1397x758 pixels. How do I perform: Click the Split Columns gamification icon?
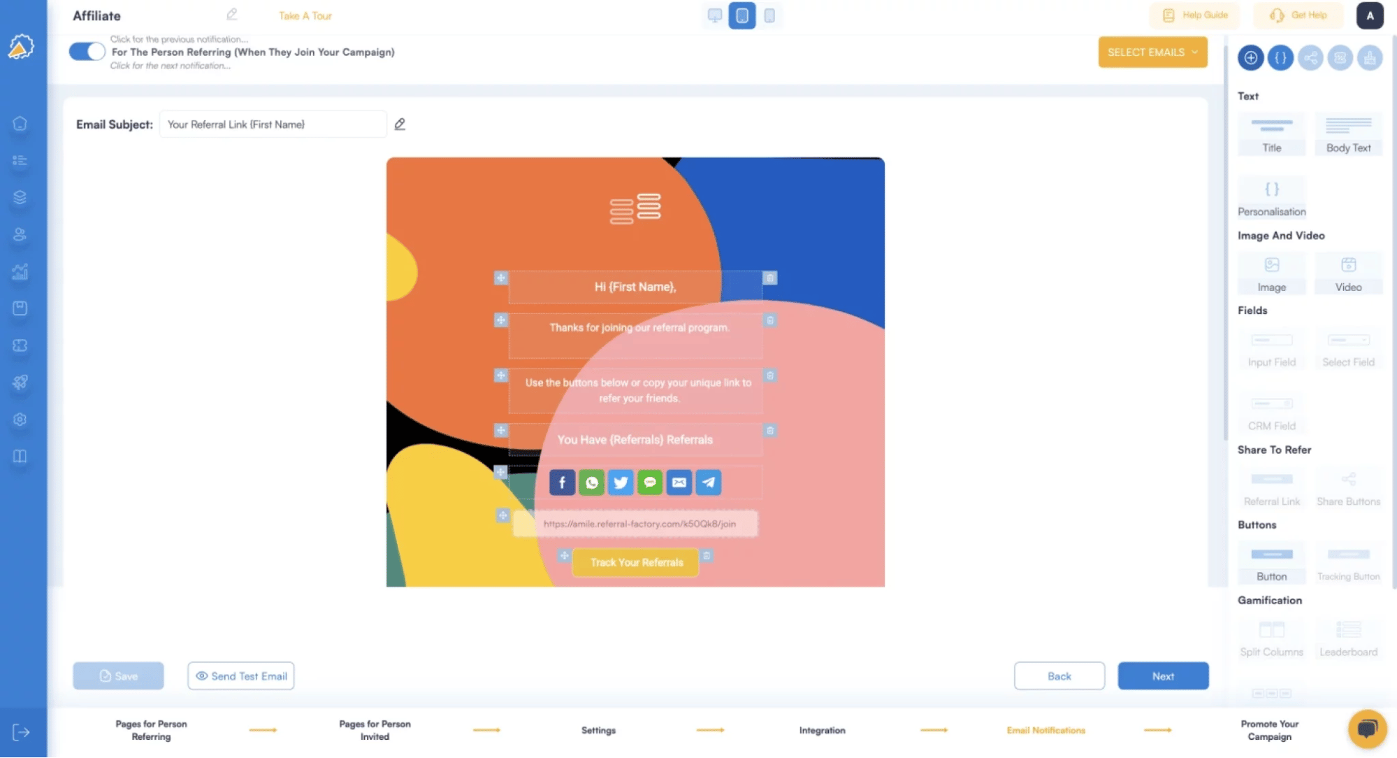[x=1271, y=628]
